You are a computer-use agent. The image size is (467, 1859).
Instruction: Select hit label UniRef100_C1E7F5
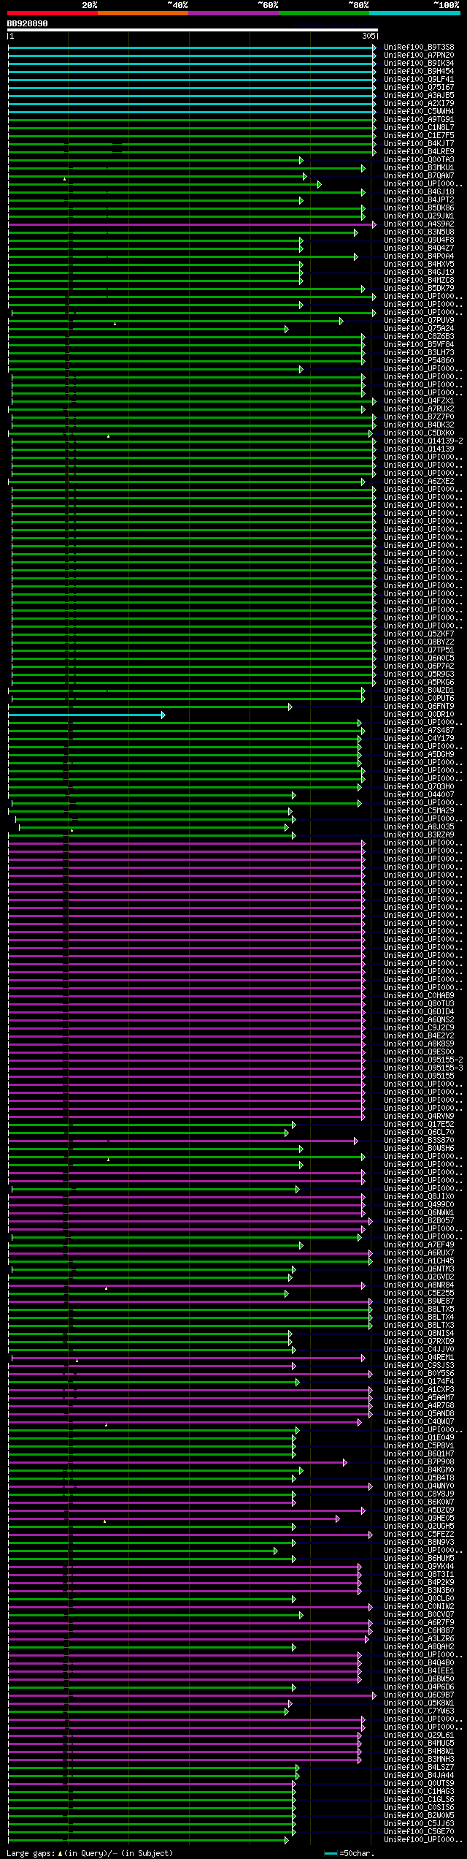(x=419, y=136)
